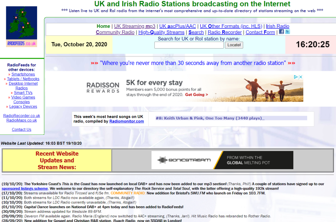Open the Facebook page icon
Screen dimensions: 336x222
281,32
